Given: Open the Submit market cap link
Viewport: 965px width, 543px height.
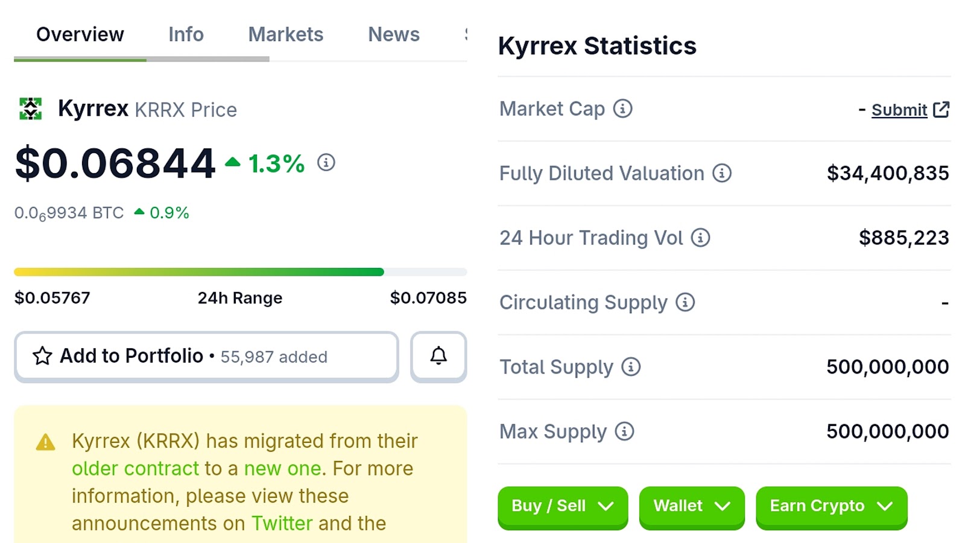Looking at the screenshot, I should point(899,110).
